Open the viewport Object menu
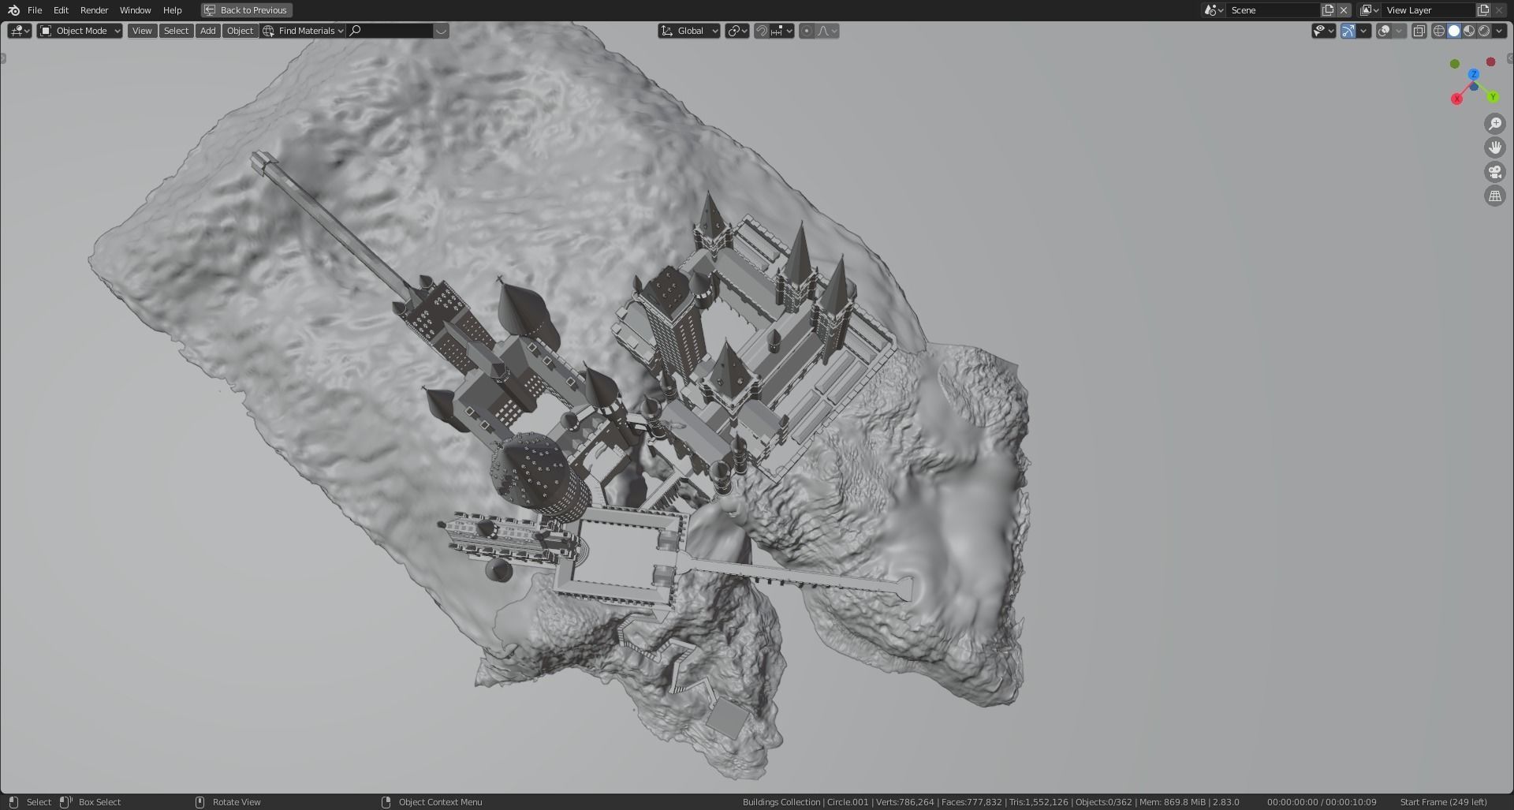 [240, 31]
